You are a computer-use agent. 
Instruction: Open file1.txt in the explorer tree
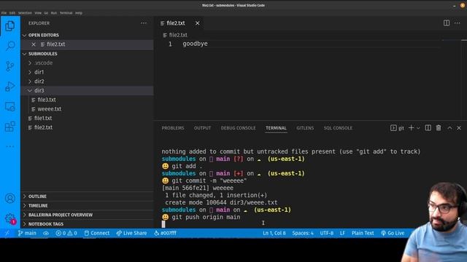tap(87, 118)
